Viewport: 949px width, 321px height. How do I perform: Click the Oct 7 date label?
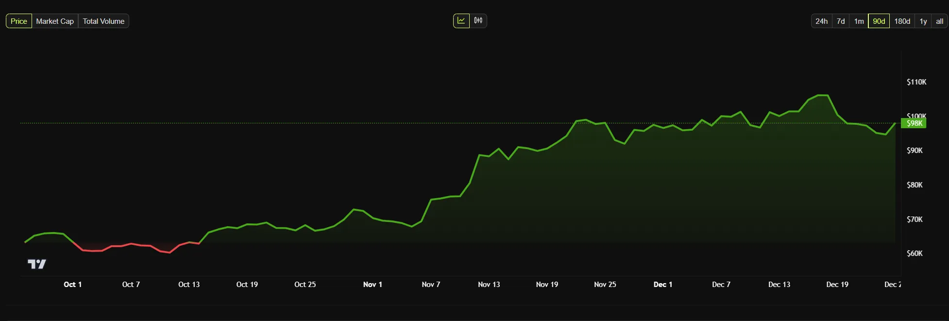pyautogui.click(x=131, y=285)
